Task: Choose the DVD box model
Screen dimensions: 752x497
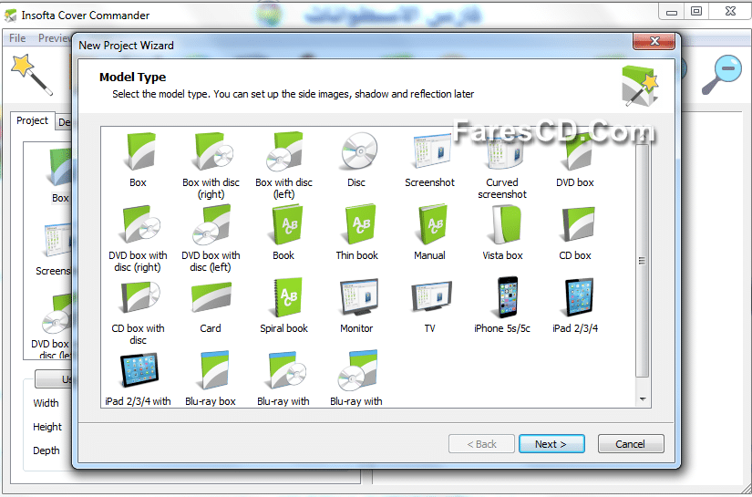Action: [575, 160]
